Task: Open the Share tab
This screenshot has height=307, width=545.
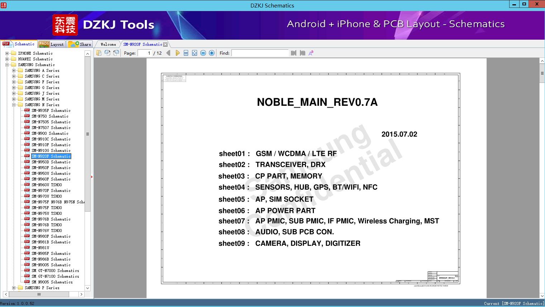Action: 80,44
